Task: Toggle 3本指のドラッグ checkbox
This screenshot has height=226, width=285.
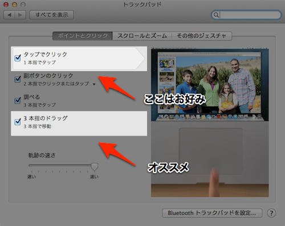Action: (x=18, y=122)
